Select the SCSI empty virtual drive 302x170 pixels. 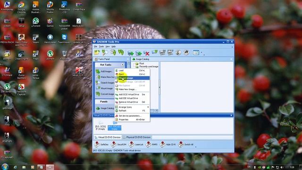point(101,126)
